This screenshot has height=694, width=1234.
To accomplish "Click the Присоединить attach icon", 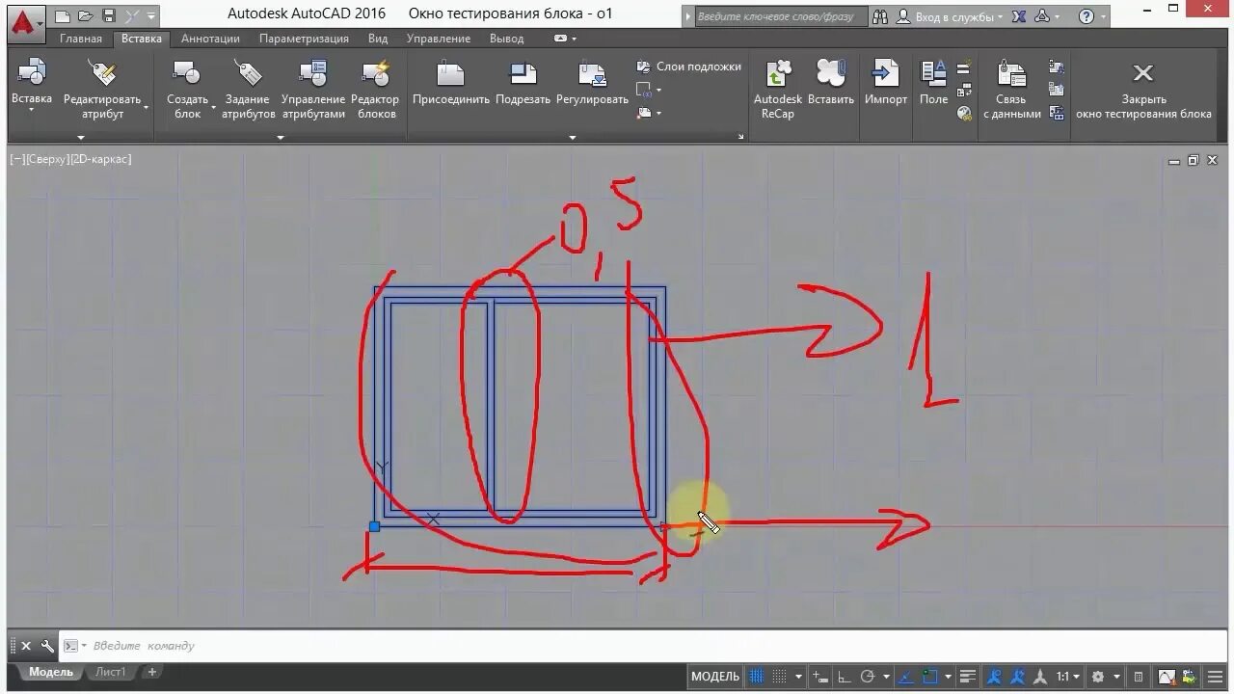I will tap(451, 73).
